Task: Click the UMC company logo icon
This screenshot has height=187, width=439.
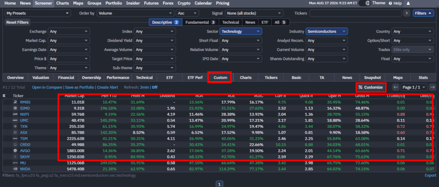Action: click(15, 120)
